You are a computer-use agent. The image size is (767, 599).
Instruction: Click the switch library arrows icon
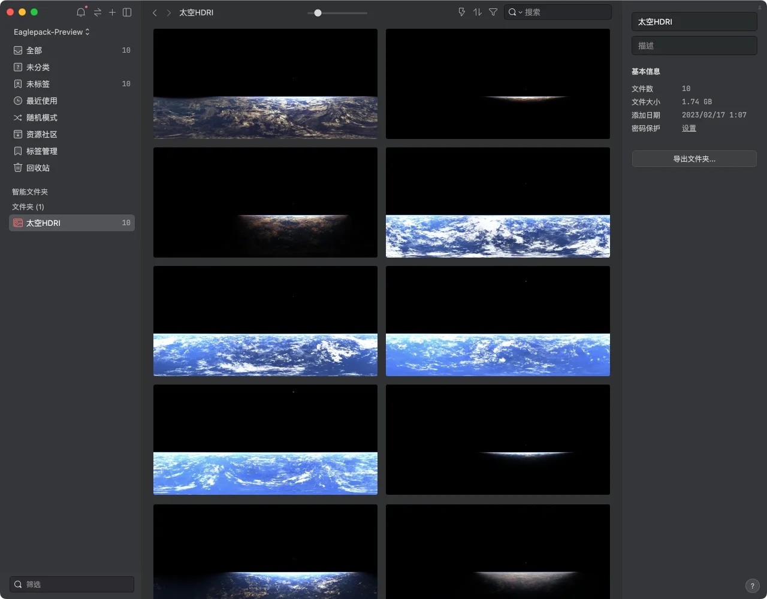click(98, 12)
